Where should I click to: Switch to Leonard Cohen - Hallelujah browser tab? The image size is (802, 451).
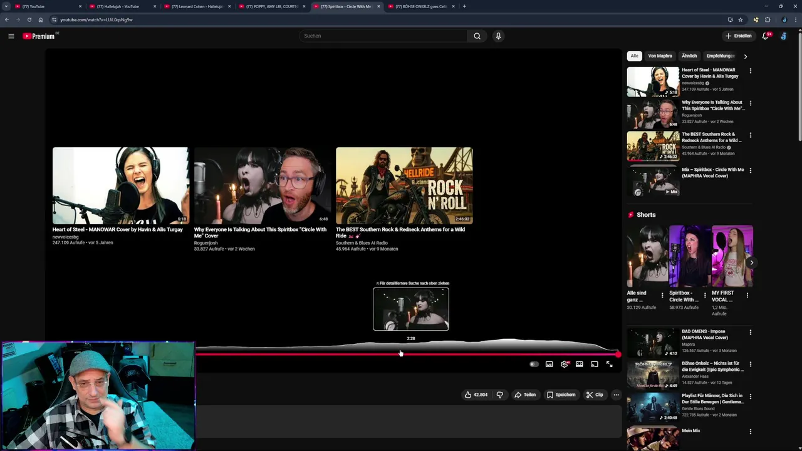(x=197, y=6)
